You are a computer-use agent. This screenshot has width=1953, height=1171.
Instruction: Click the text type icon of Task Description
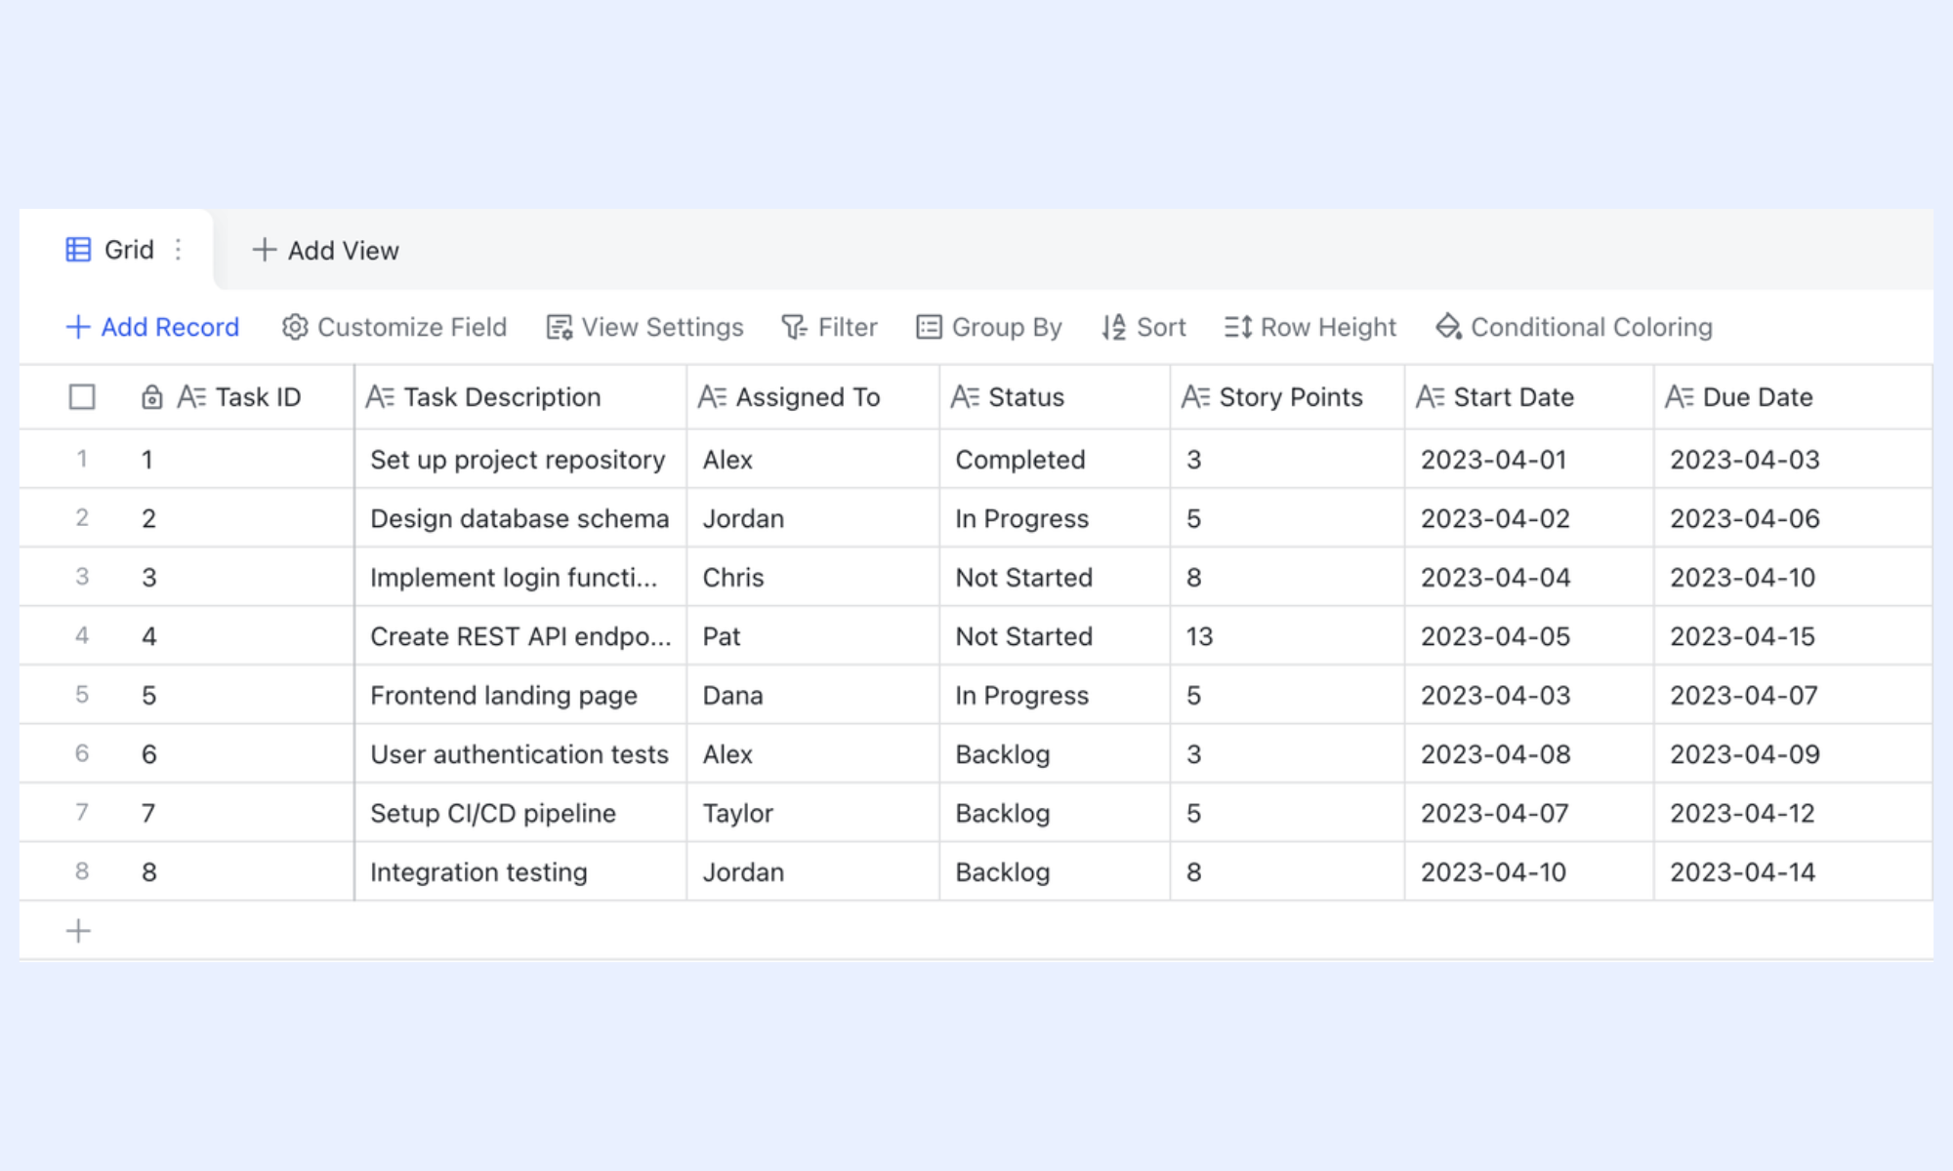coord(380,397)
